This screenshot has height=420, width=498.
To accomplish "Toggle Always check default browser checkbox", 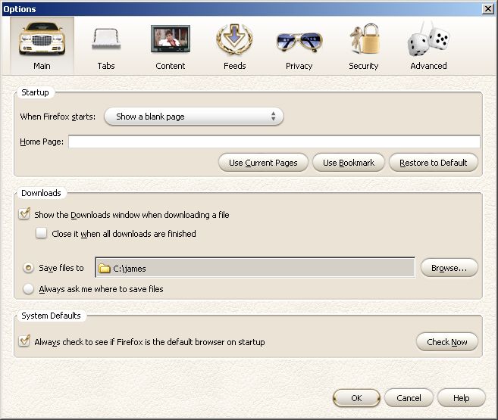I will [24, 341].
